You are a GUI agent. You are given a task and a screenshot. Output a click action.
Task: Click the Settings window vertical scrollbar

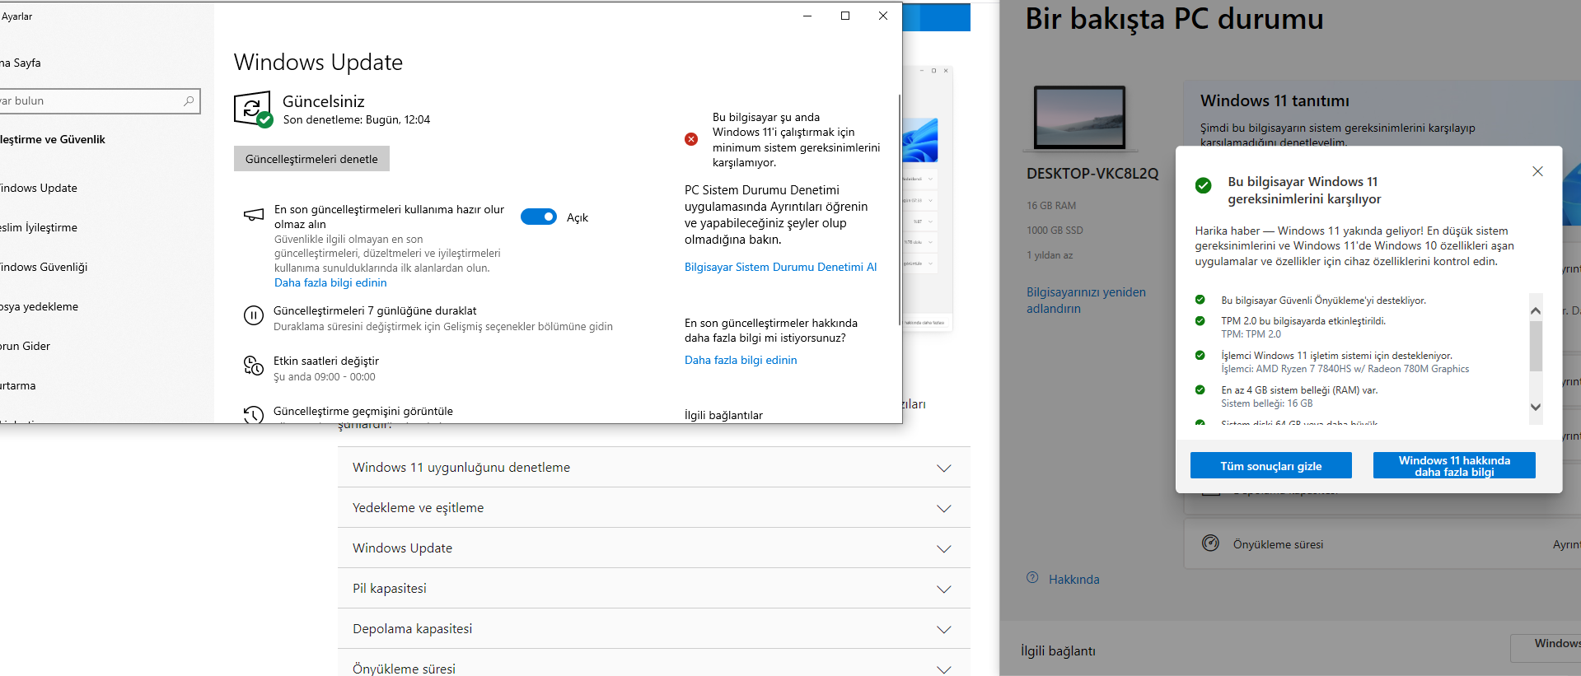pyautogui.click(x=900, y=210)
